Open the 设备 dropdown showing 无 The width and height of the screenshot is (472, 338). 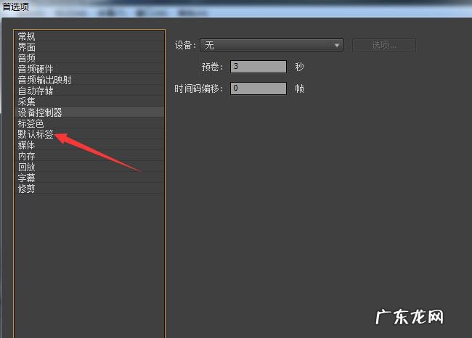(272, 46)
